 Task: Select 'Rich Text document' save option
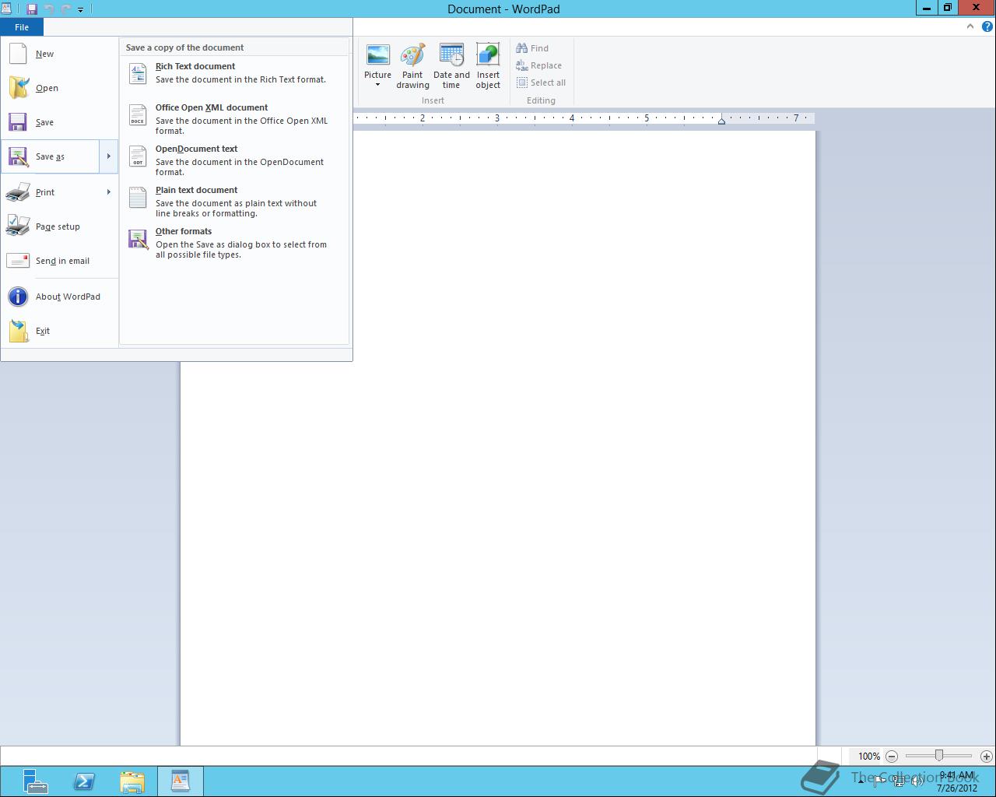pos(234,73)
